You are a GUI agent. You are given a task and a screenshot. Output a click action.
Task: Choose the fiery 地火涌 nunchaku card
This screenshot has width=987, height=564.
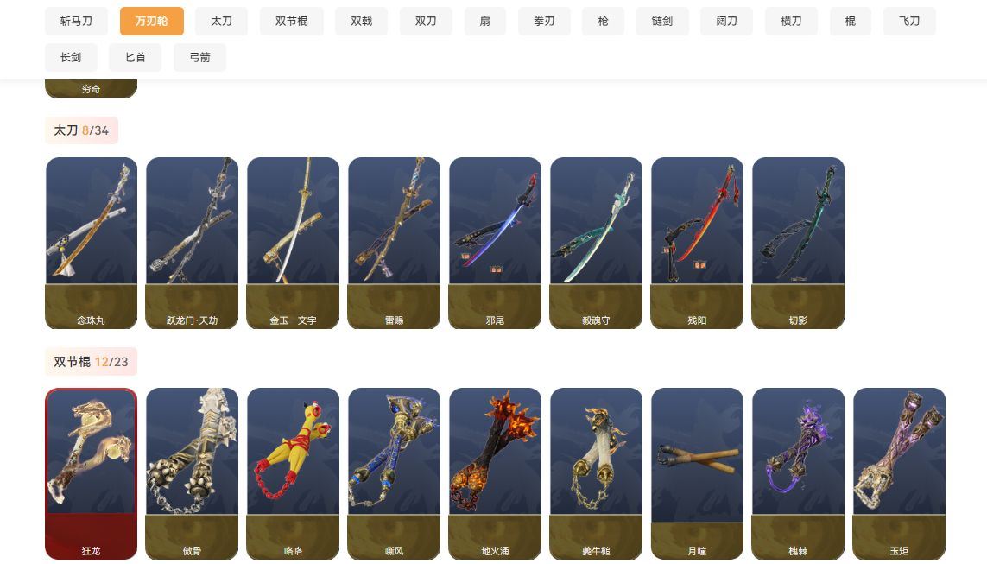(495, 473)
